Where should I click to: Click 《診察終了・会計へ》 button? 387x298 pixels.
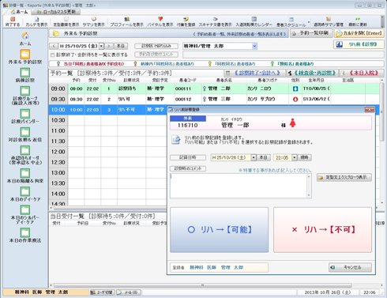[255, 73]
